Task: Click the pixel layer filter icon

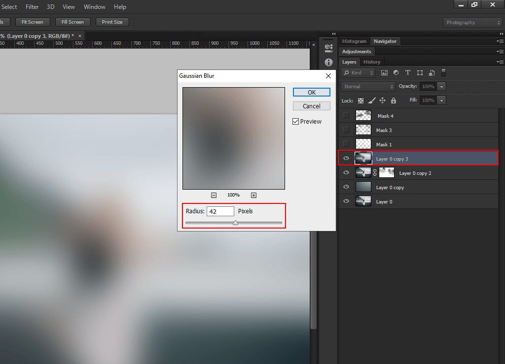Action: [x=384, y=73]
